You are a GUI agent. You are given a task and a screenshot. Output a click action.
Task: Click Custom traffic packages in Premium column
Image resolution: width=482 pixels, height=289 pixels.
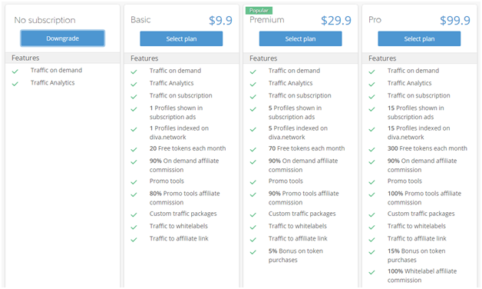[x=302, y=214]
